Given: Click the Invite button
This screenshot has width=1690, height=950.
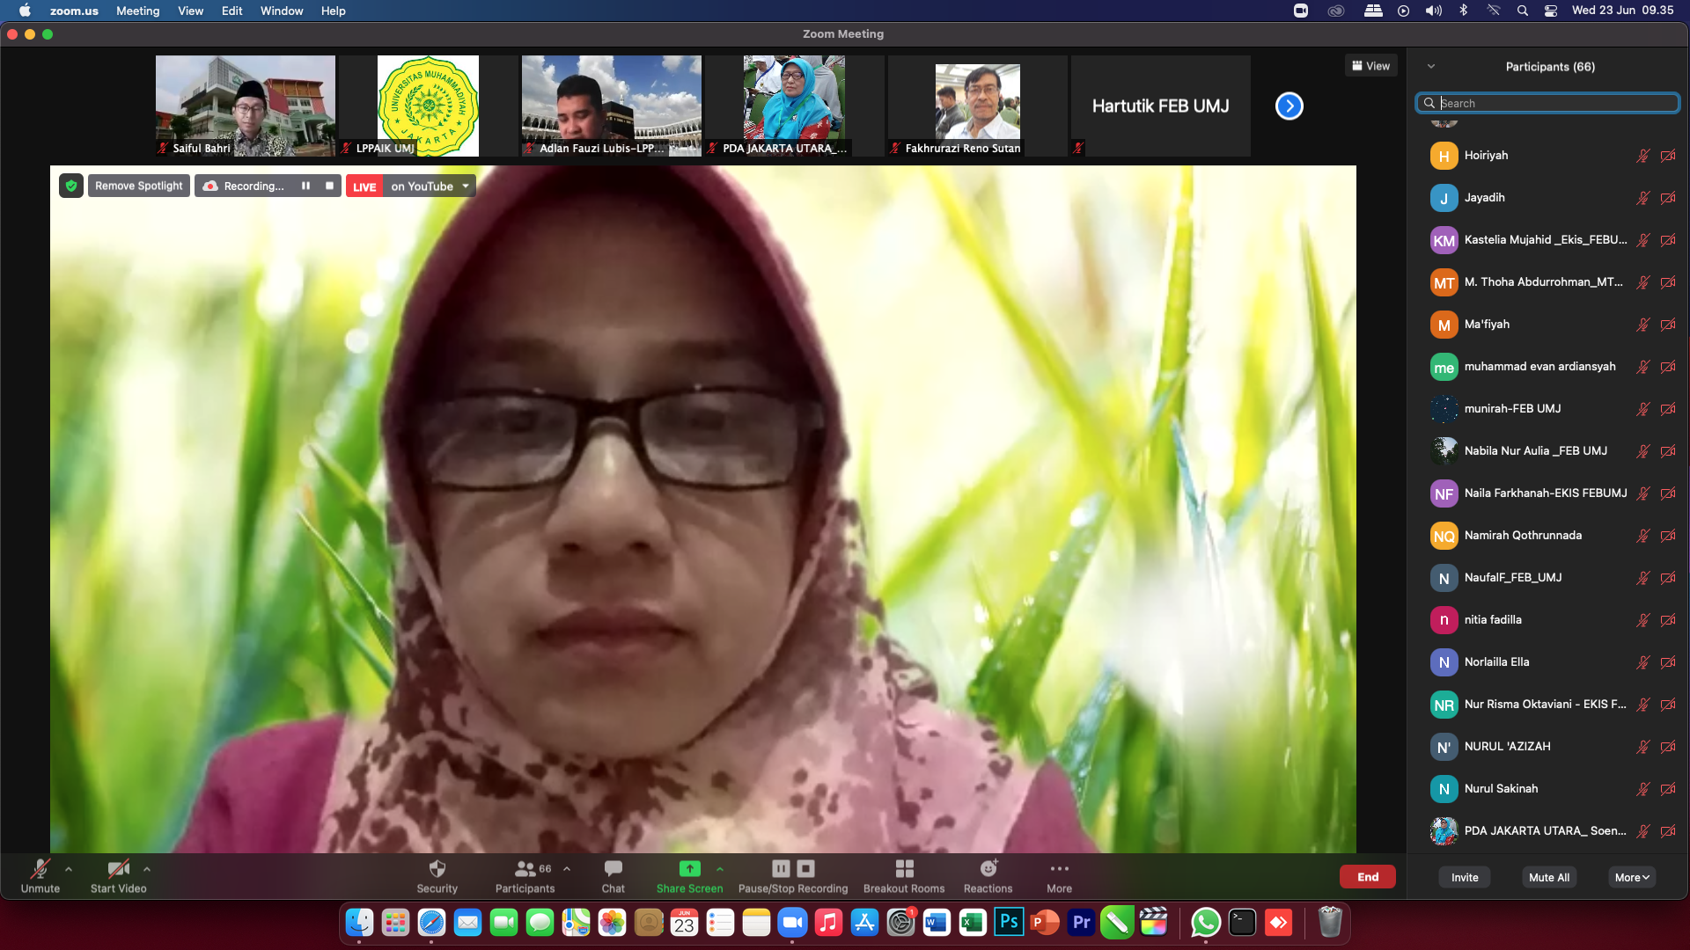Looking at the screenshot, I should pos(1465,877).
